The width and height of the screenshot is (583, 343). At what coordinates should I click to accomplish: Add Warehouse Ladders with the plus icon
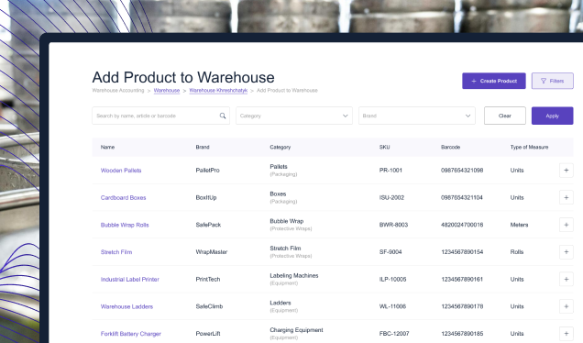566,306
